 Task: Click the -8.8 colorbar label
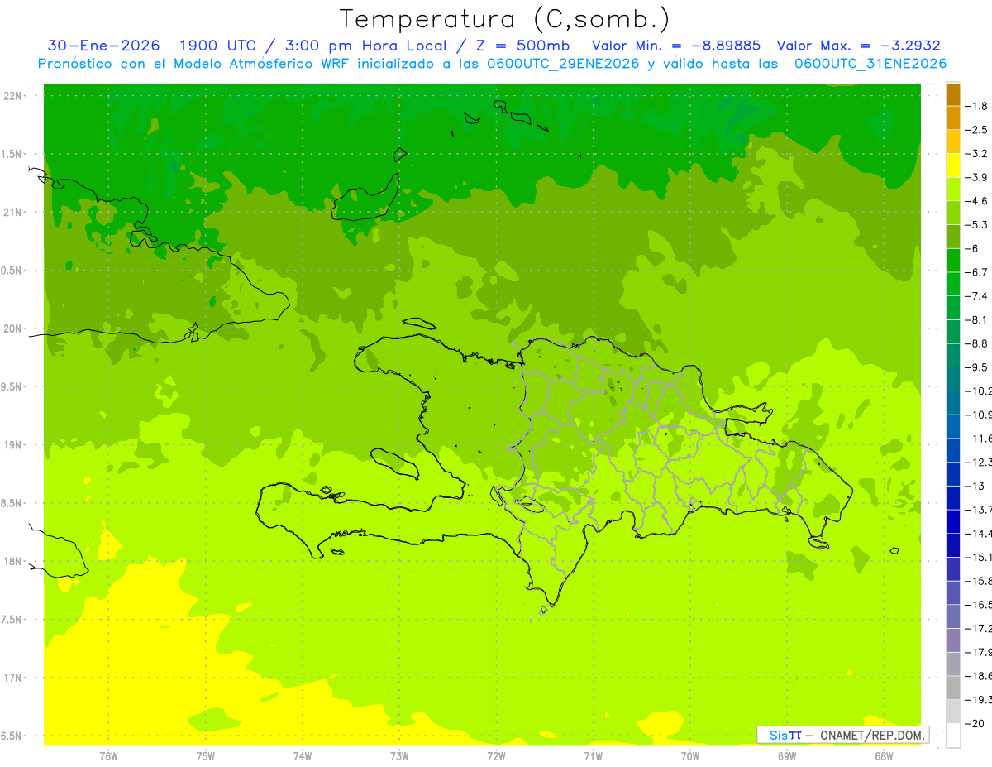978,343
